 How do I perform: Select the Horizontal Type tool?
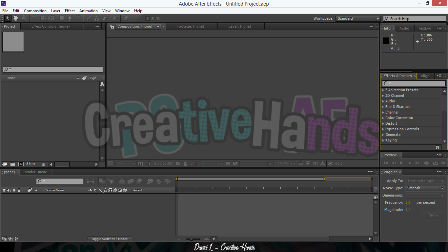point(78,18)
